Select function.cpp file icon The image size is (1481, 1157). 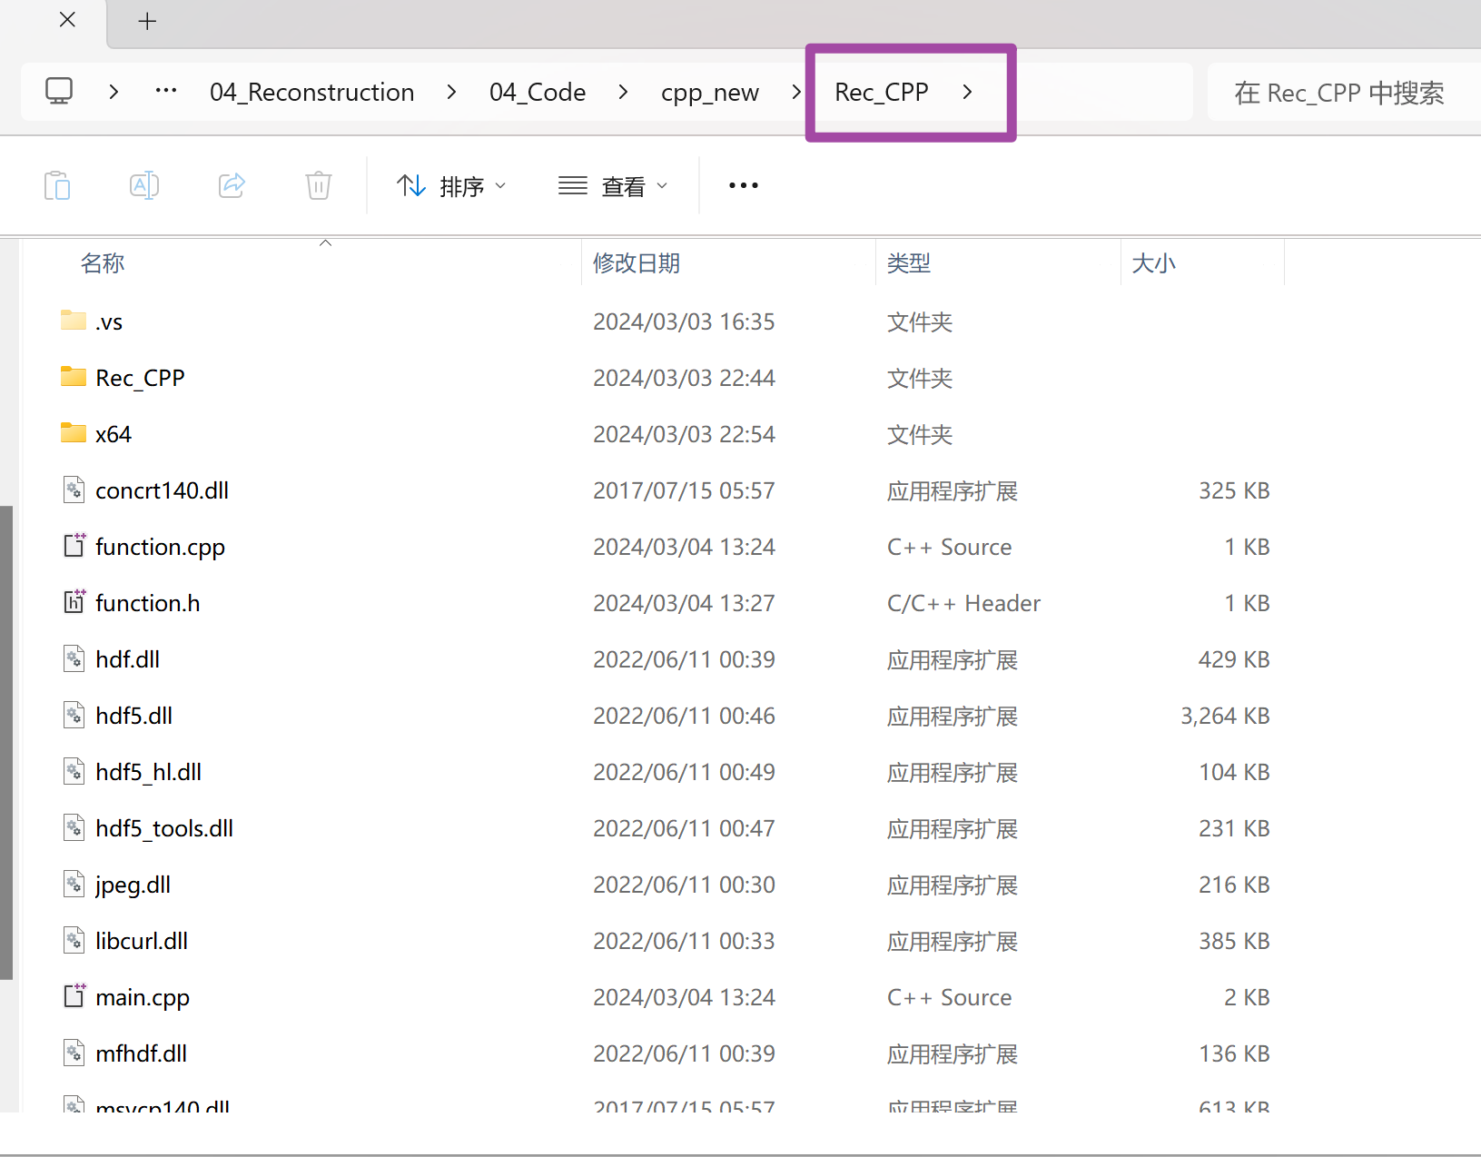[74, 546]
